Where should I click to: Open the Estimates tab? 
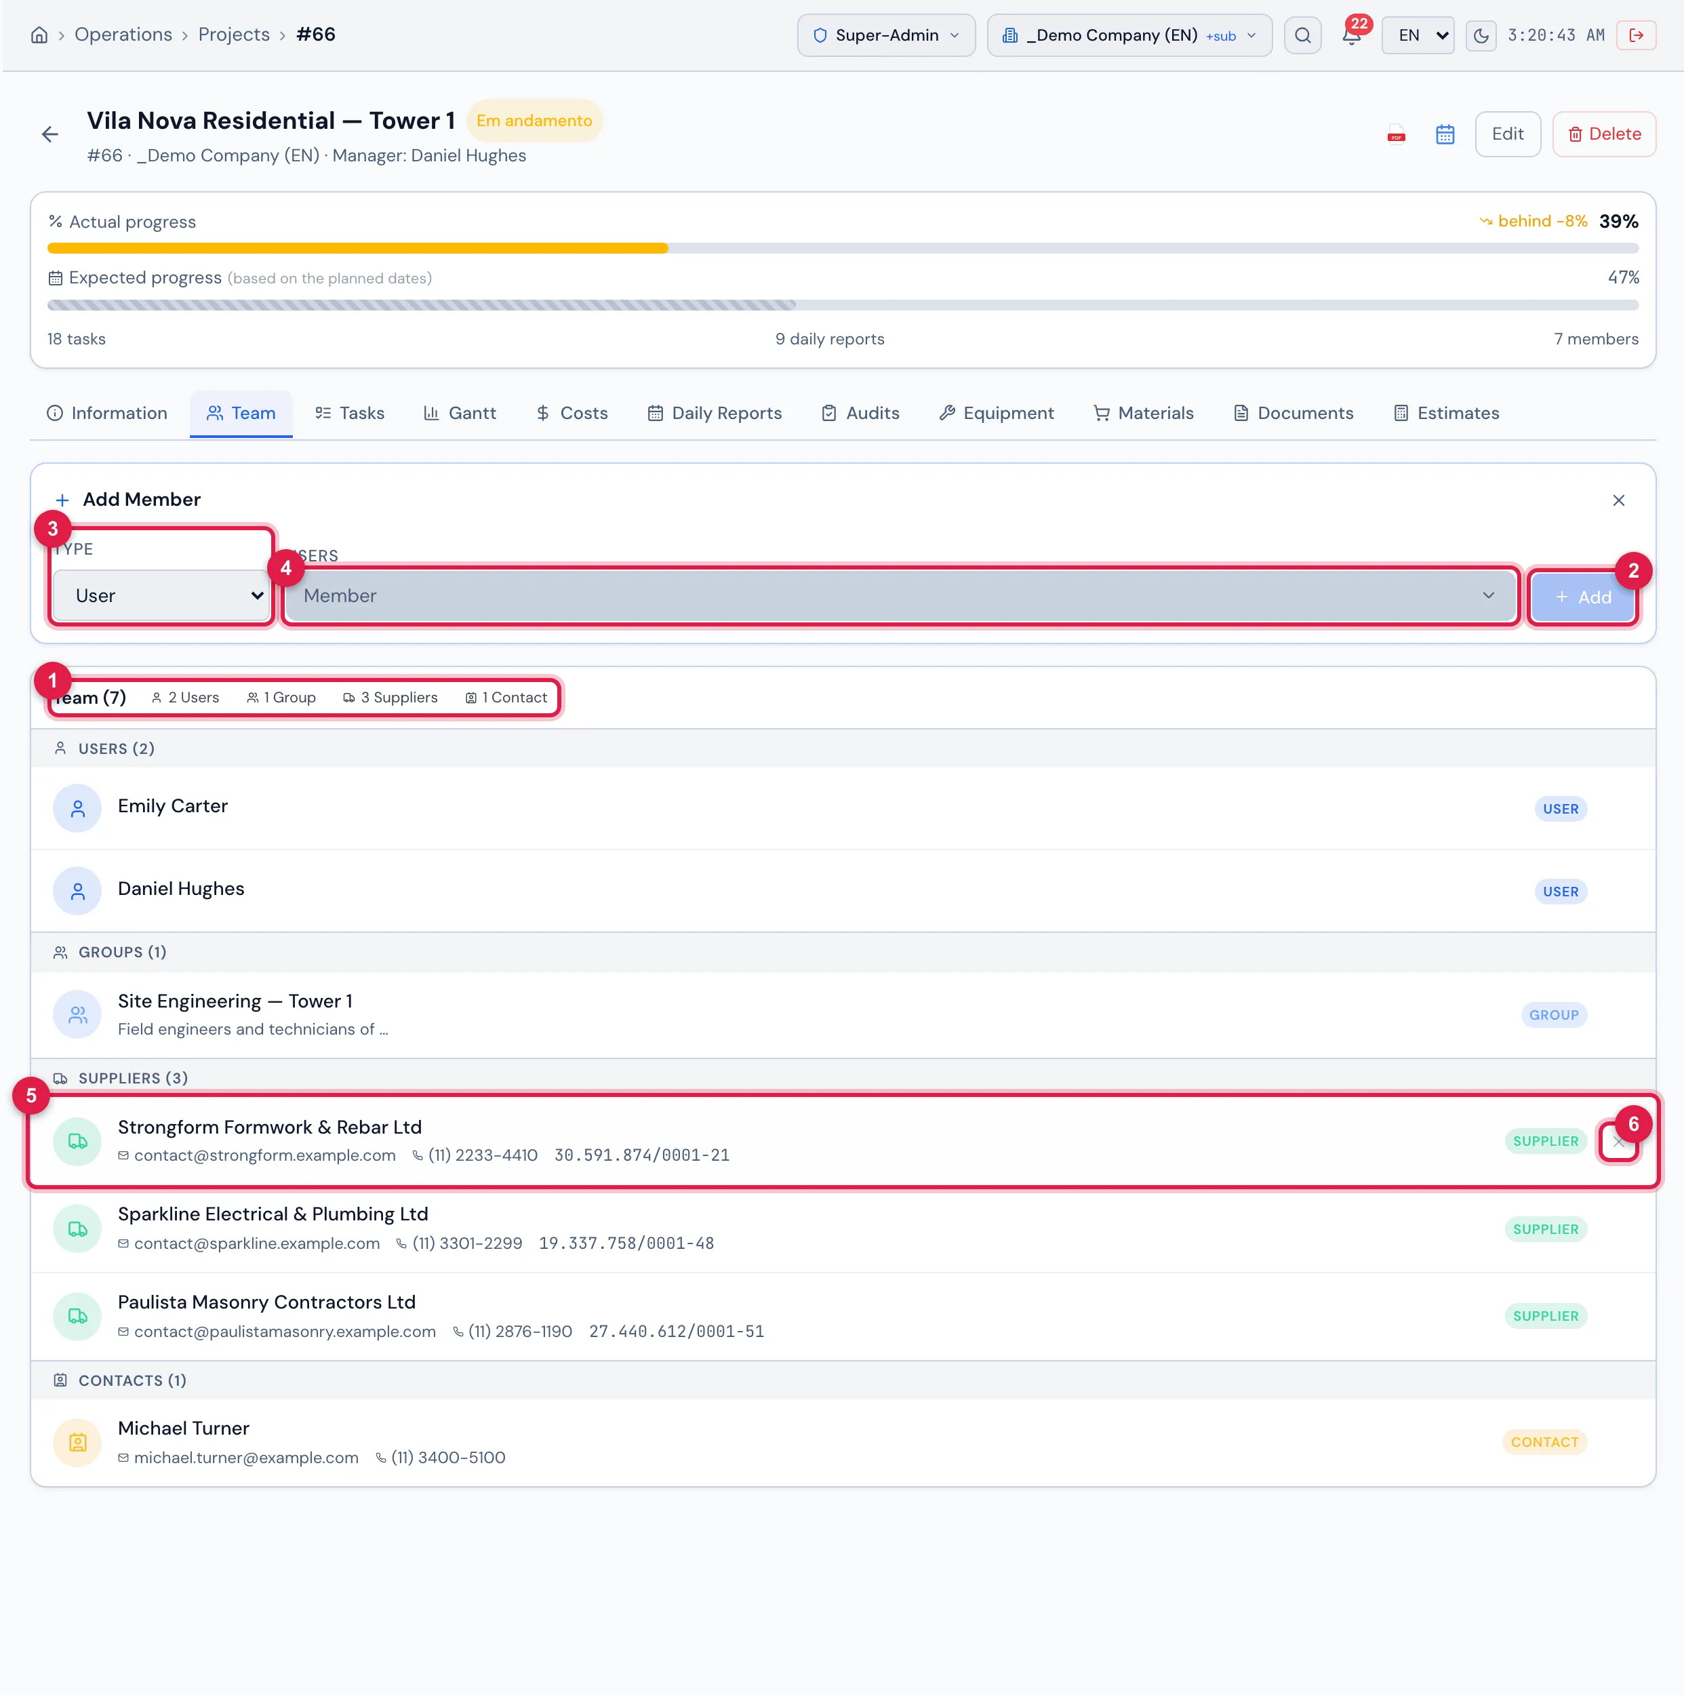pos(1447,413)
